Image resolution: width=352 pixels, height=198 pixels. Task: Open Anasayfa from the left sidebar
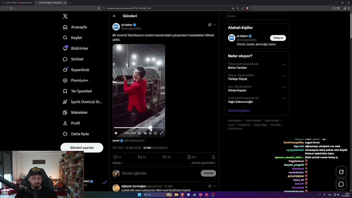coord(75,27)
